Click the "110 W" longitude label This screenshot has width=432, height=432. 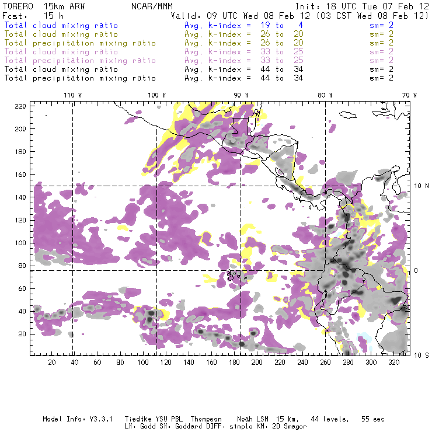point(73,95)
